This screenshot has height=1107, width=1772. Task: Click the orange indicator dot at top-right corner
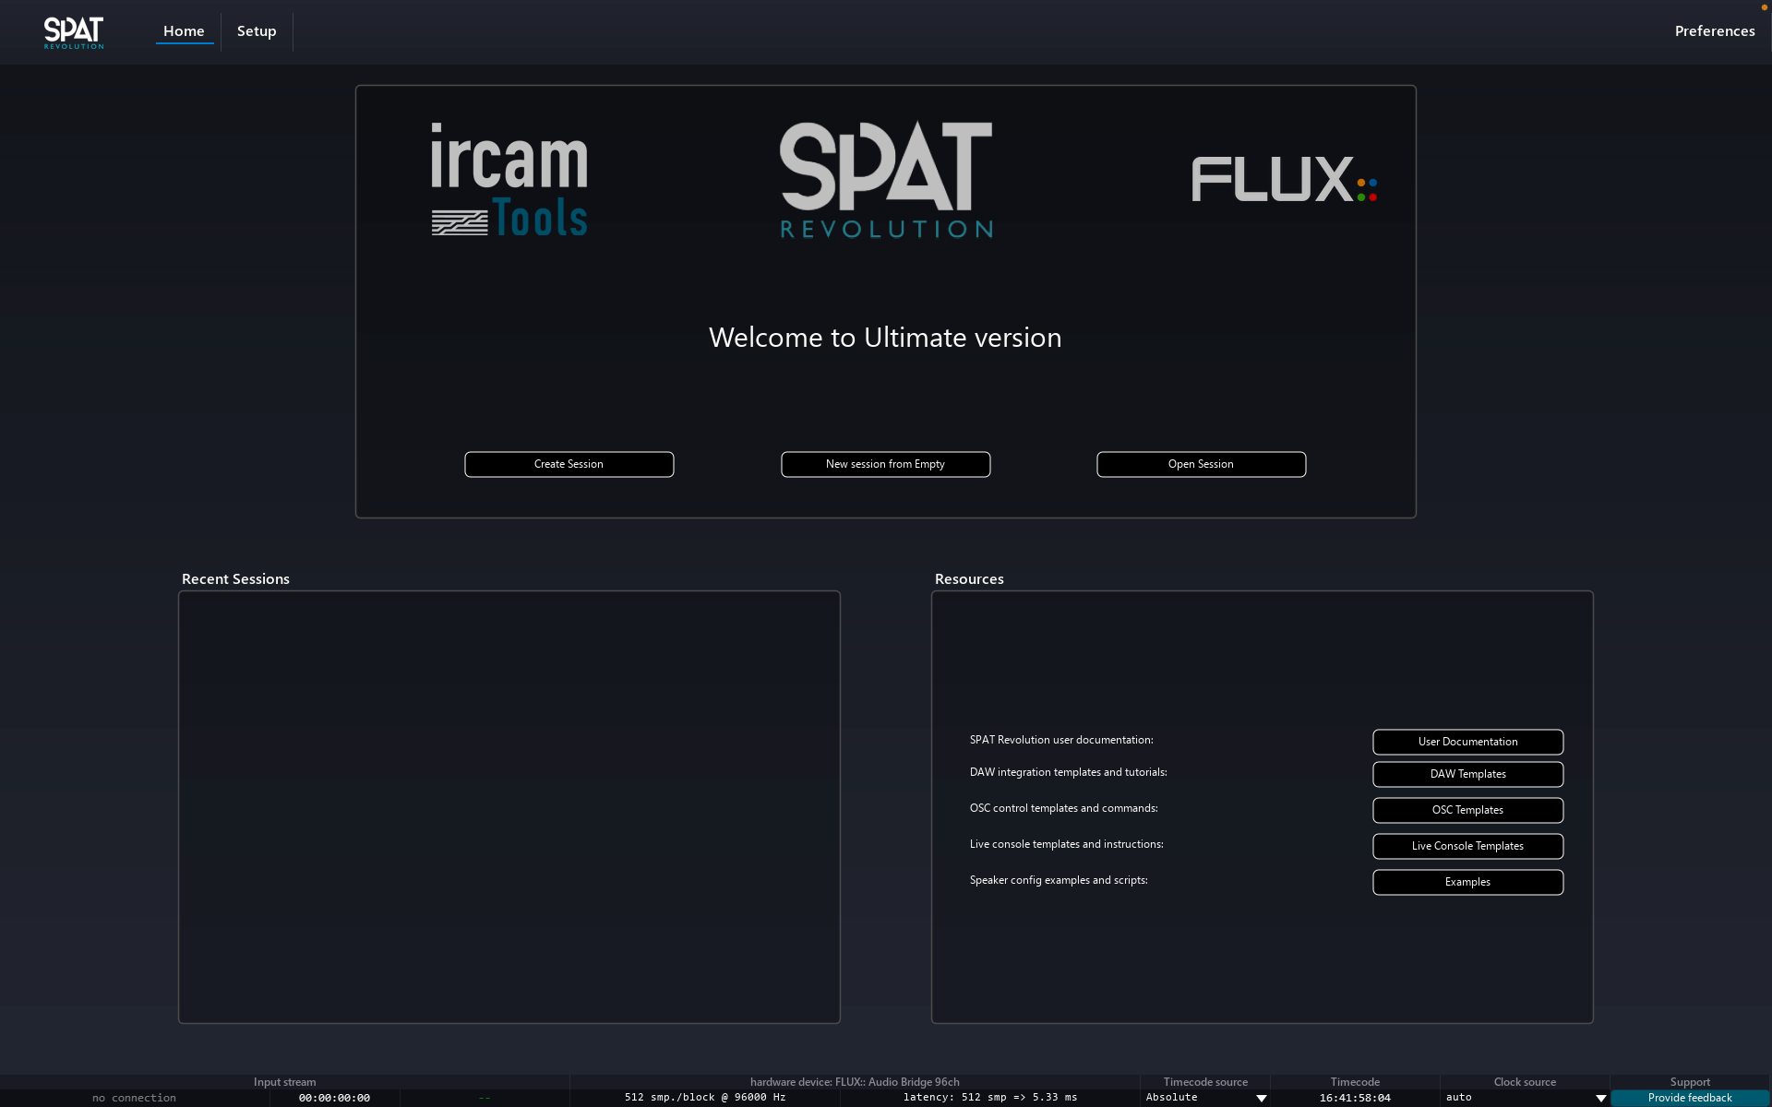point(1764,7)
